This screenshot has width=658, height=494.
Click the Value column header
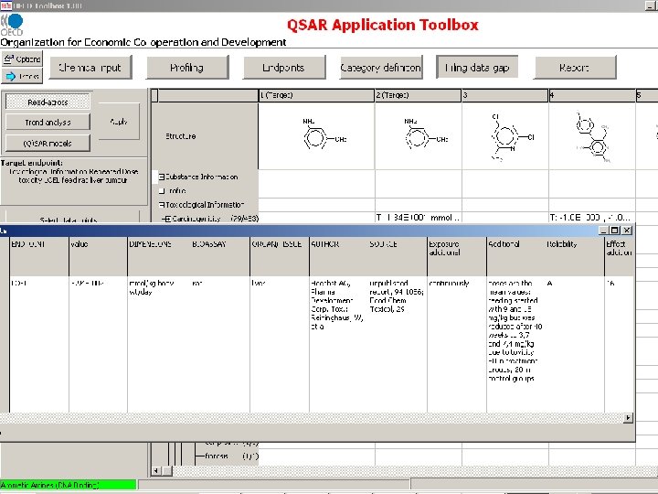pyautogui.click(x=98, y=256)
